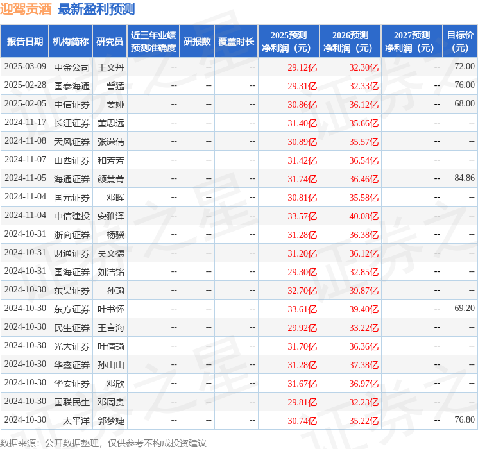Click the 近三年业绩预测准确度 column header
Viewport: 478px width, 449px height.
(x=153, y=42)
